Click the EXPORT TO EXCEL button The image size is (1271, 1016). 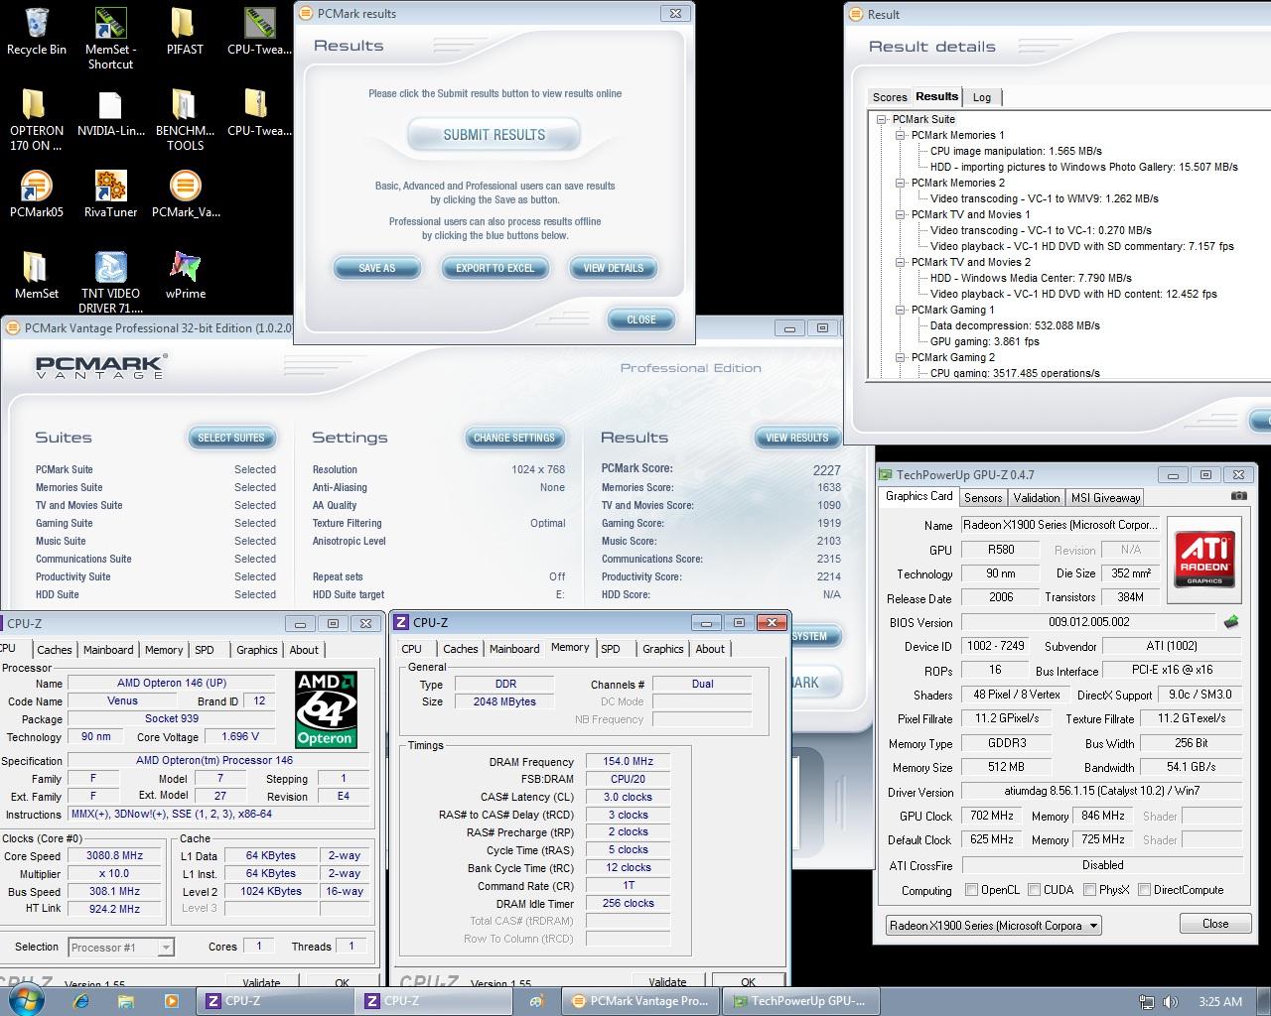point(494,268)
